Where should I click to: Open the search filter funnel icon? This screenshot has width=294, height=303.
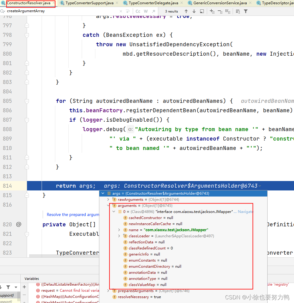[246, 11]
